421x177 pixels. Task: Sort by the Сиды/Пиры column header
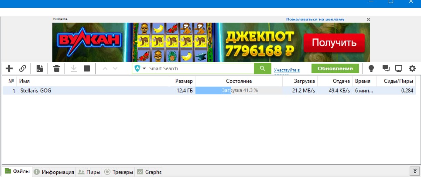coord(396,81)
